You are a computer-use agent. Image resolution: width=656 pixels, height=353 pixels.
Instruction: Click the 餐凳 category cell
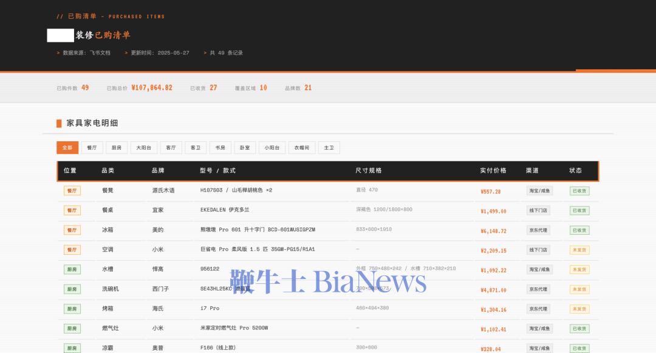click(x=108, y=190)
